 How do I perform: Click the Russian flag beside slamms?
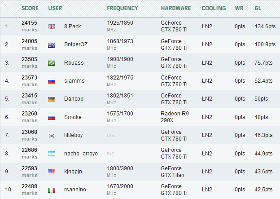tap(52, 81)
